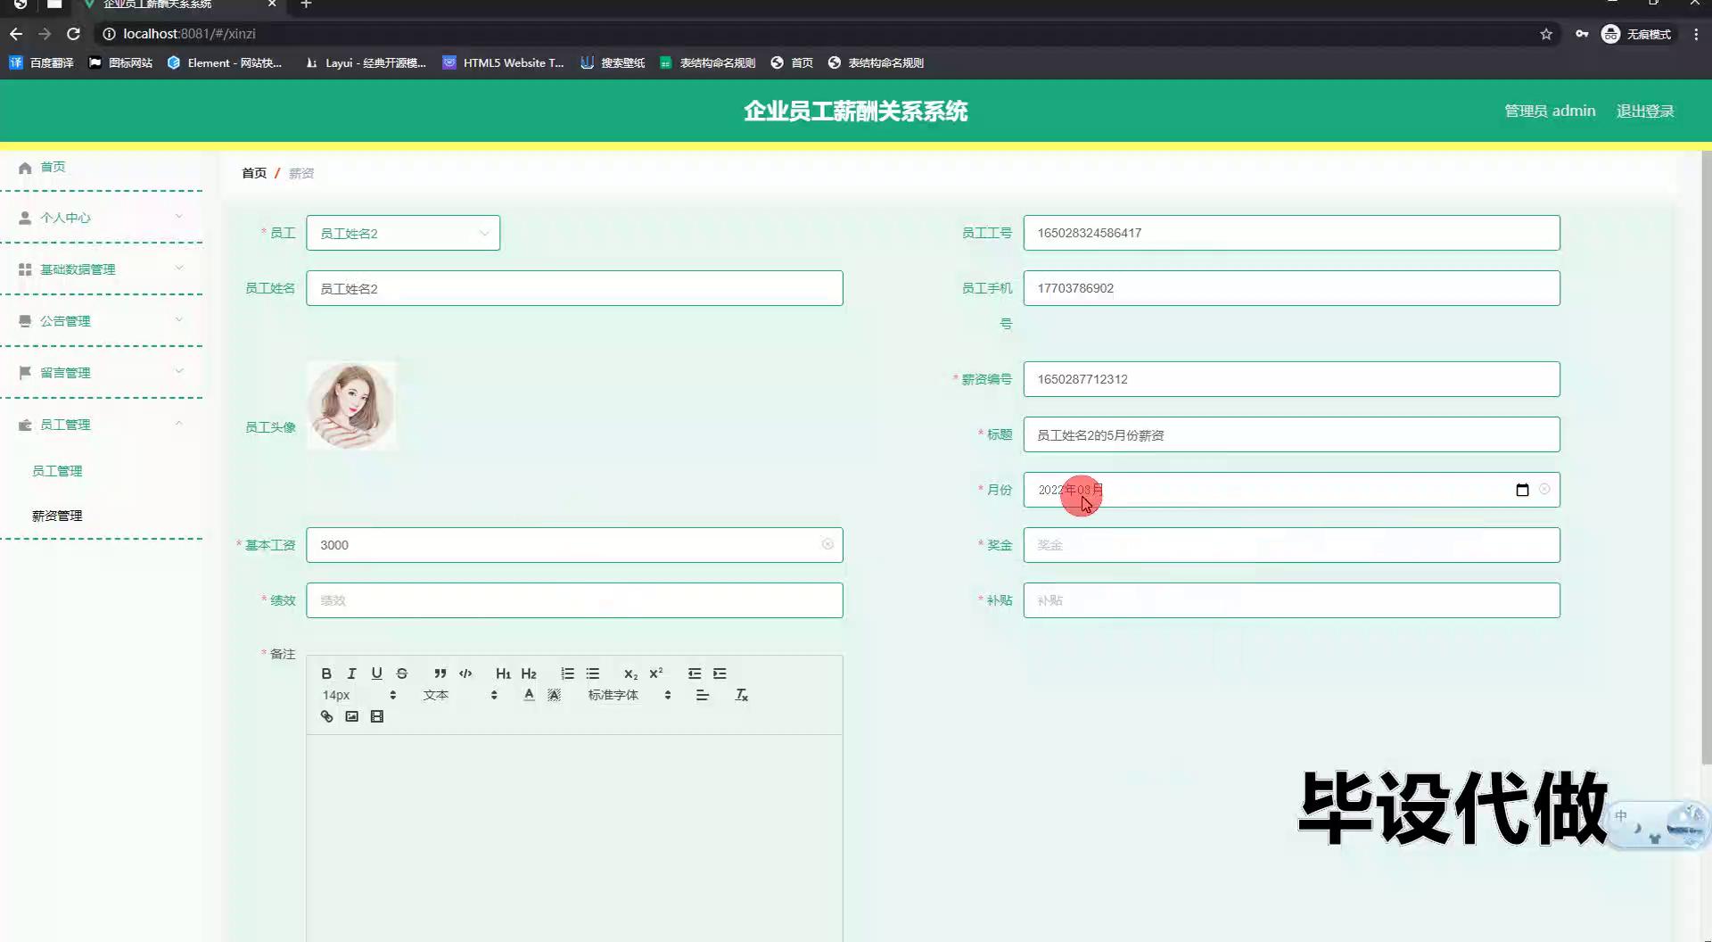
Task: Click the 管理员 admin label
Action: [x=1550, y=111]
